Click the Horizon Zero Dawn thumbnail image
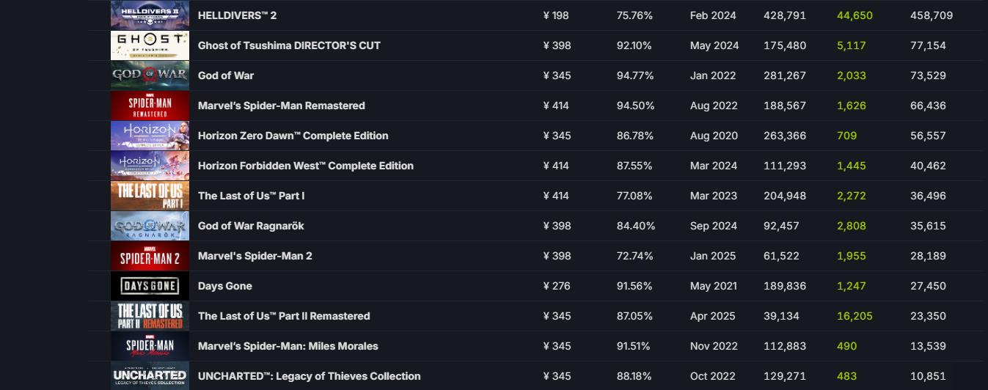 tap(150, 136)
